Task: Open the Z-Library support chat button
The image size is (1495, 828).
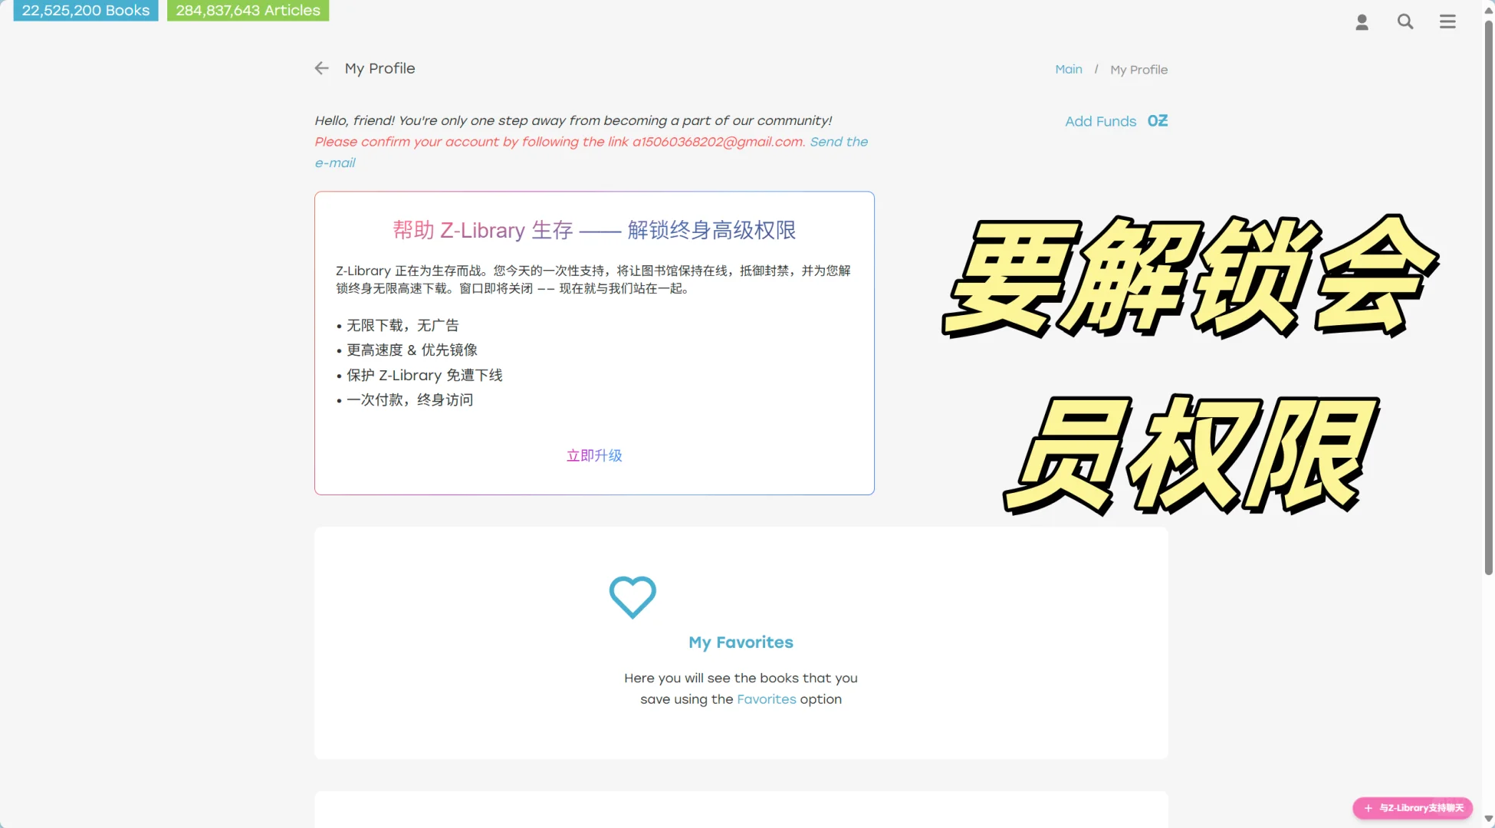Action: pos(1413,808)
